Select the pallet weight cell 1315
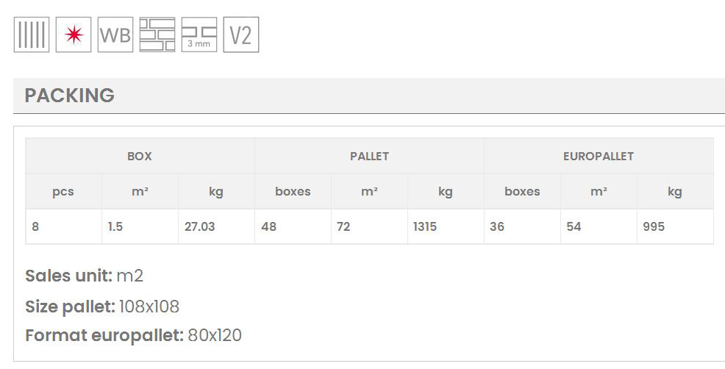This screenshot has height=369, width=725. 425,226
